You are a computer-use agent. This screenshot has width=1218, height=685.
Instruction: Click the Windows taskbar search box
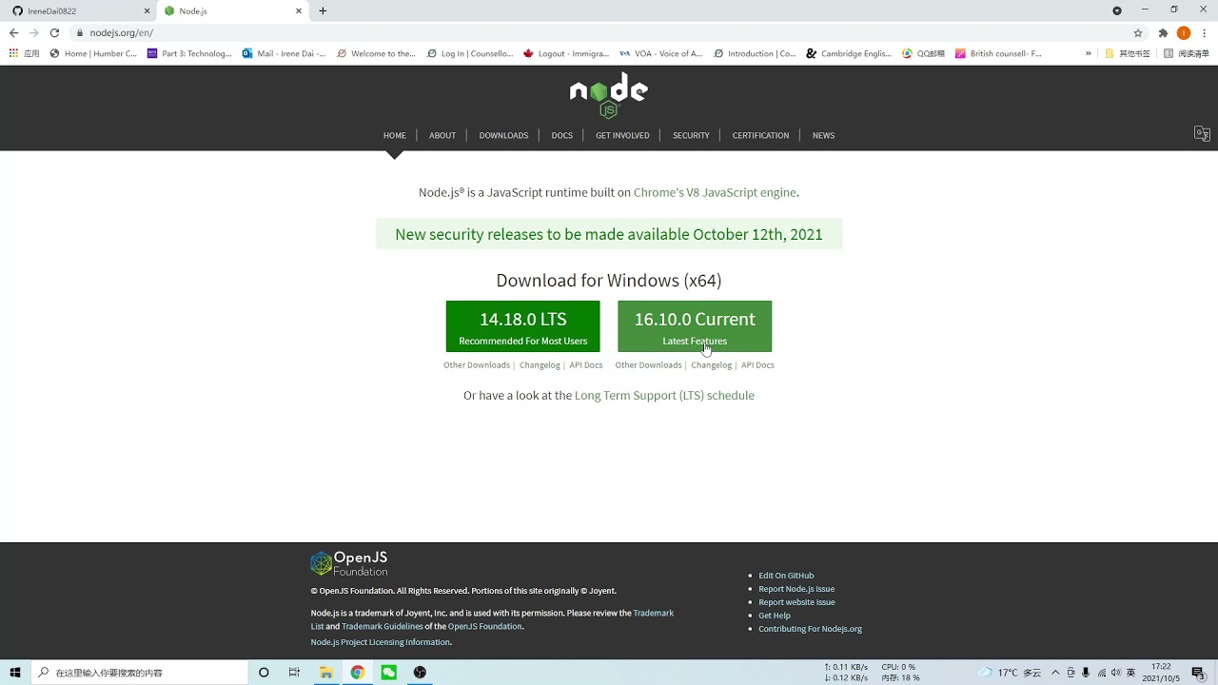(140, 673)
